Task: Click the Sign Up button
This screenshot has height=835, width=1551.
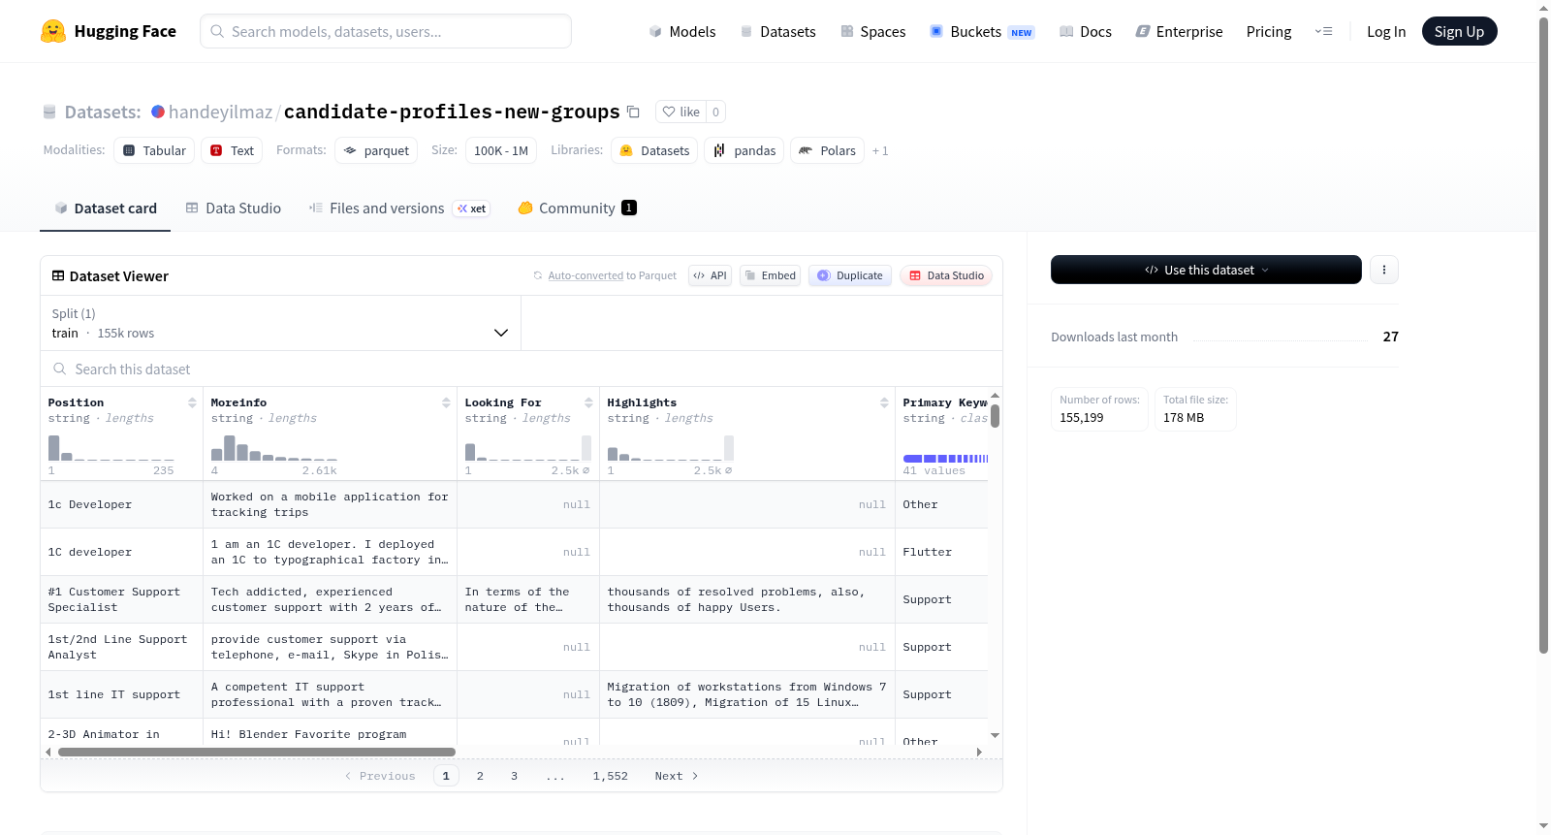Action: tap(1459, 31)
